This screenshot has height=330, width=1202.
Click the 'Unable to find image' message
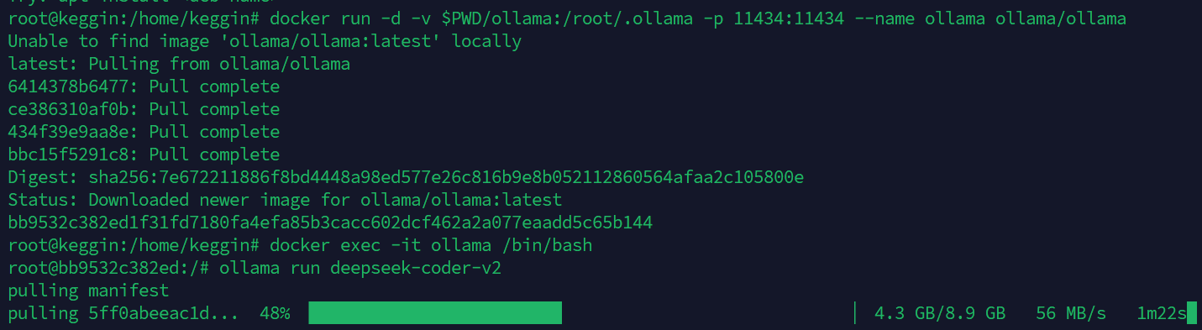pos(265,41)
